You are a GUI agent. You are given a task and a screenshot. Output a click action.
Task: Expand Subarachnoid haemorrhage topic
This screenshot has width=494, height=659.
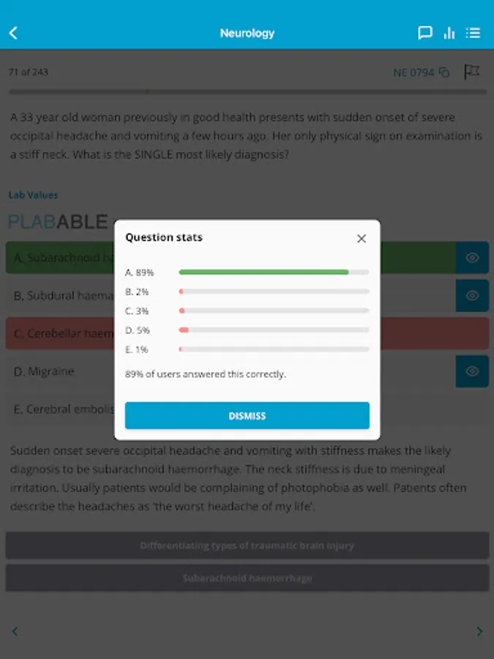pos(247,578)
